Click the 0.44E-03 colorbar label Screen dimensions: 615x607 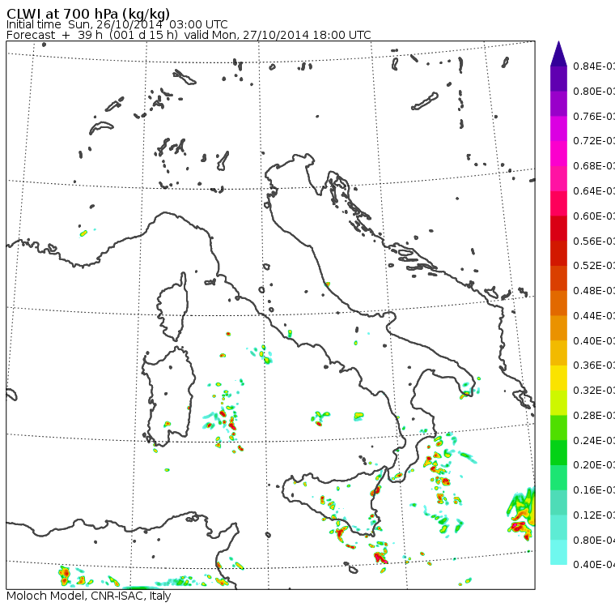[594, 316]
